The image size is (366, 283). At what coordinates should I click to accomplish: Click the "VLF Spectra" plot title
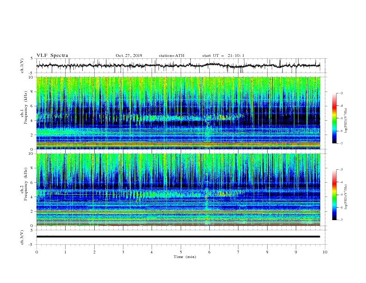pos(52,55)
